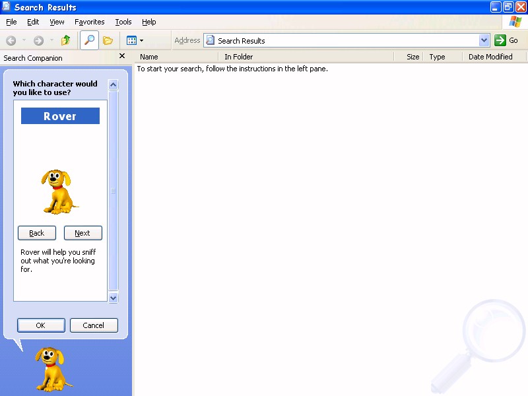This screenshot has height=396, width=528.
Task: Click the Search Results address bar icon
Action: [x=210, y=40]
